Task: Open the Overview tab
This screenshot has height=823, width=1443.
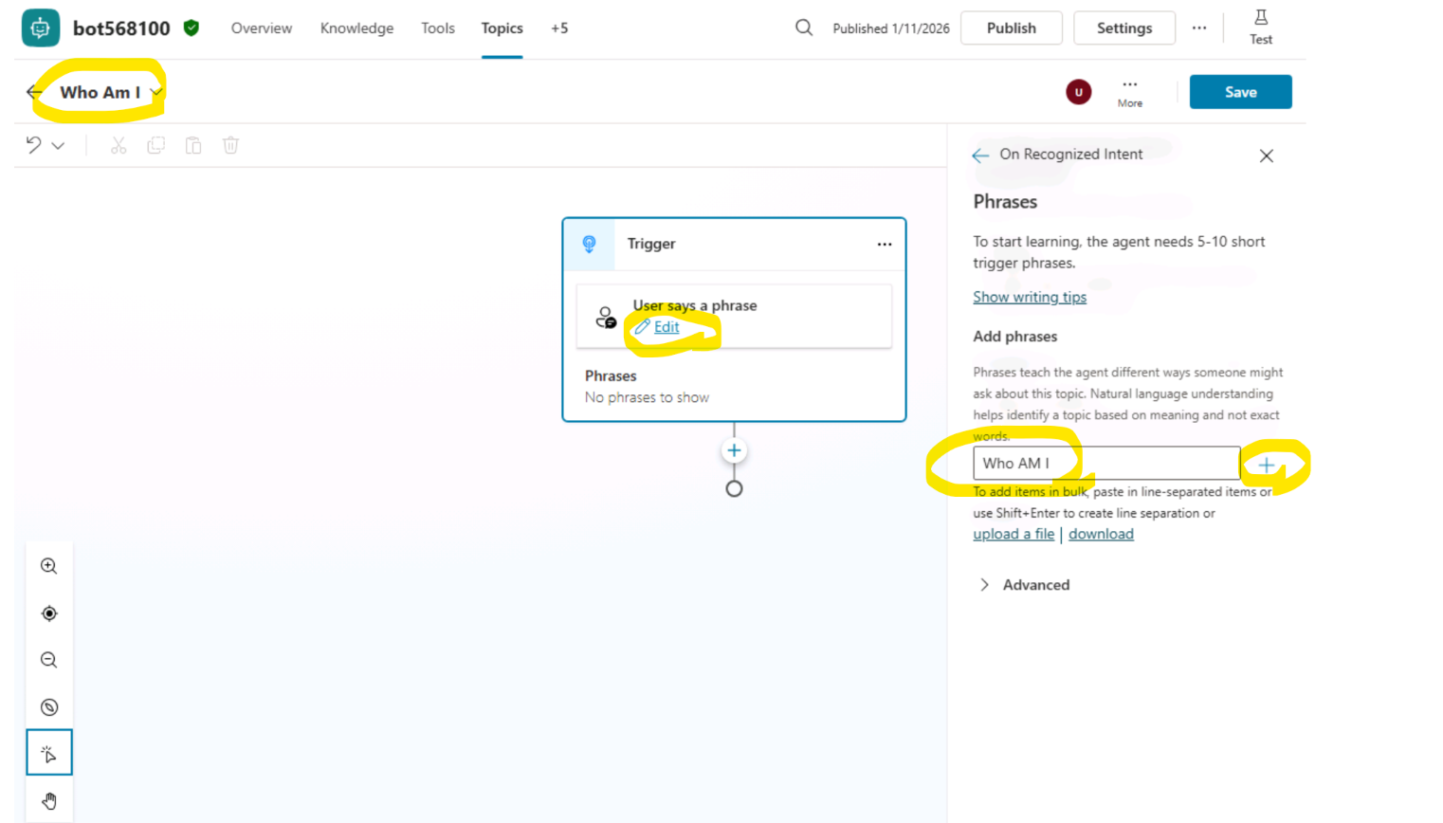Action: pos(261,28)
